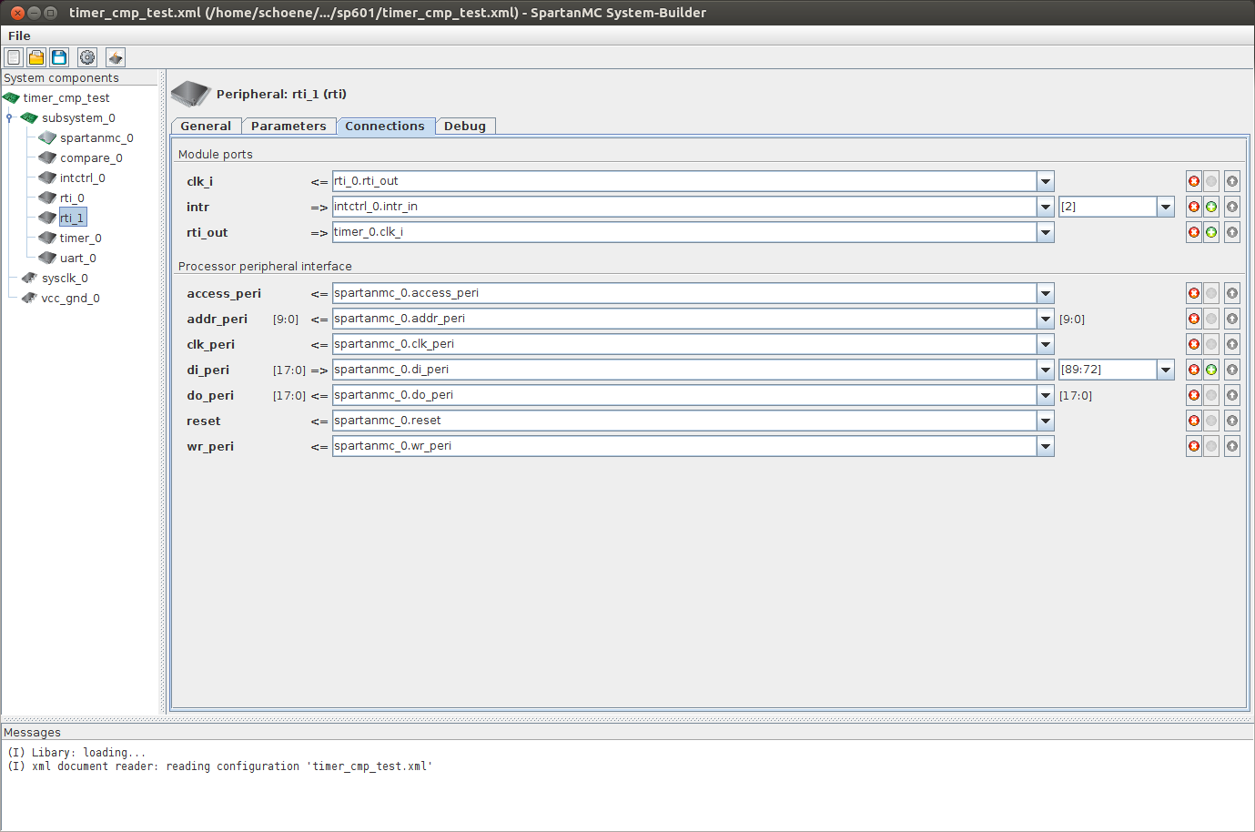Image resolution: width=1255 pixels, height=832 pixels.
Task: Remove the clk_peri connection with its red X
Action: click(1194, 344)
